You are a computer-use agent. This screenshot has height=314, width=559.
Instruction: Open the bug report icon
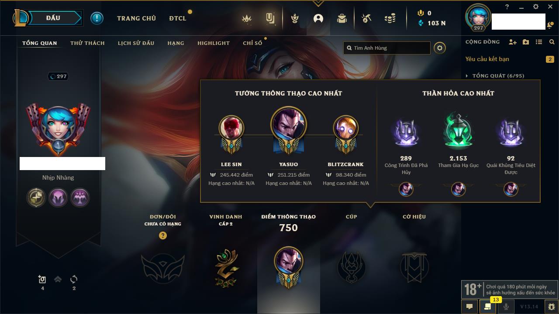(551, 307)
